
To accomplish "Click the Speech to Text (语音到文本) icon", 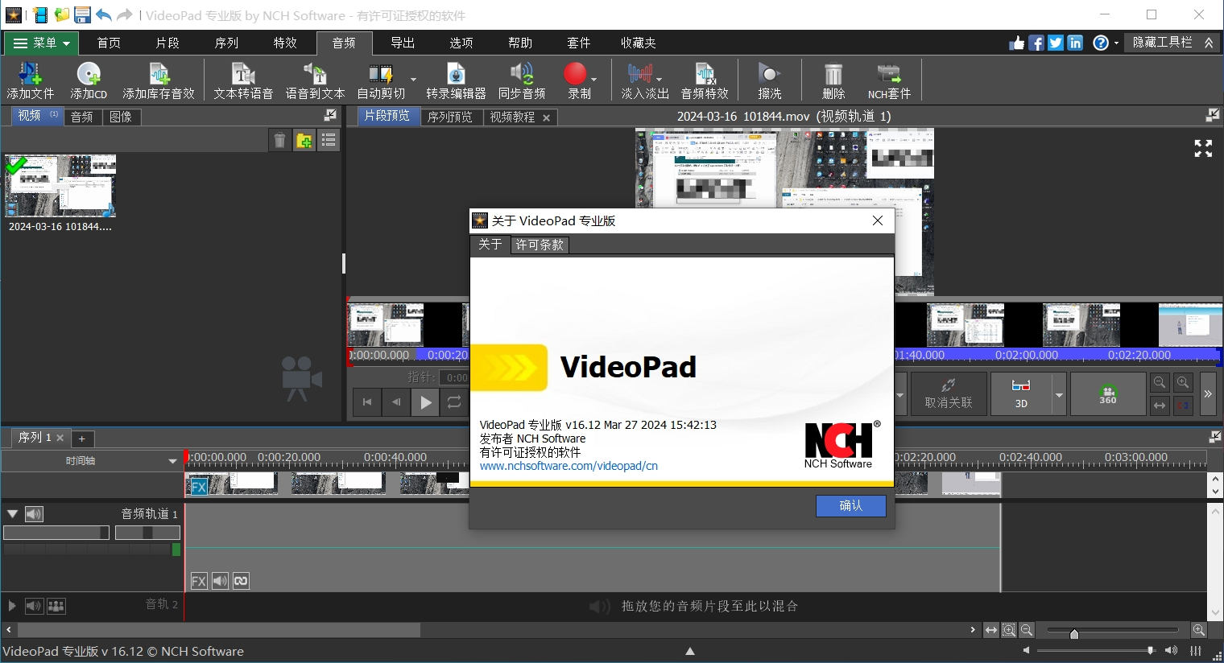I will point(315,80).
